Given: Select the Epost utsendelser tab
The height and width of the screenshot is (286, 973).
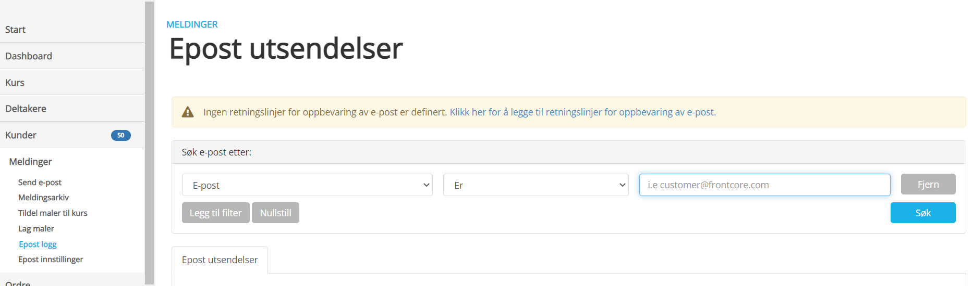Looking at the screenshot, I should [220, 260].
